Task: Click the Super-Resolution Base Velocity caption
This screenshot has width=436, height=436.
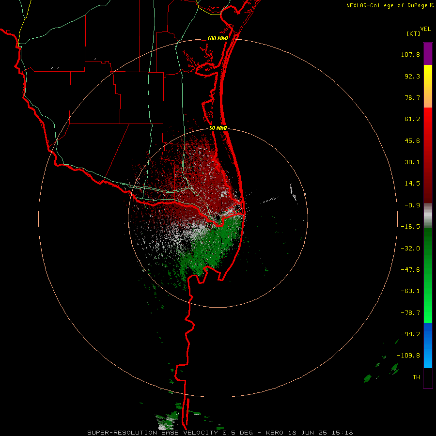Action: coord(220,433)
